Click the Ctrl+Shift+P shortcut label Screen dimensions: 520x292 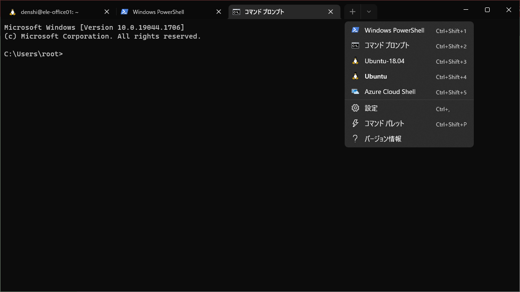(451, 125)
